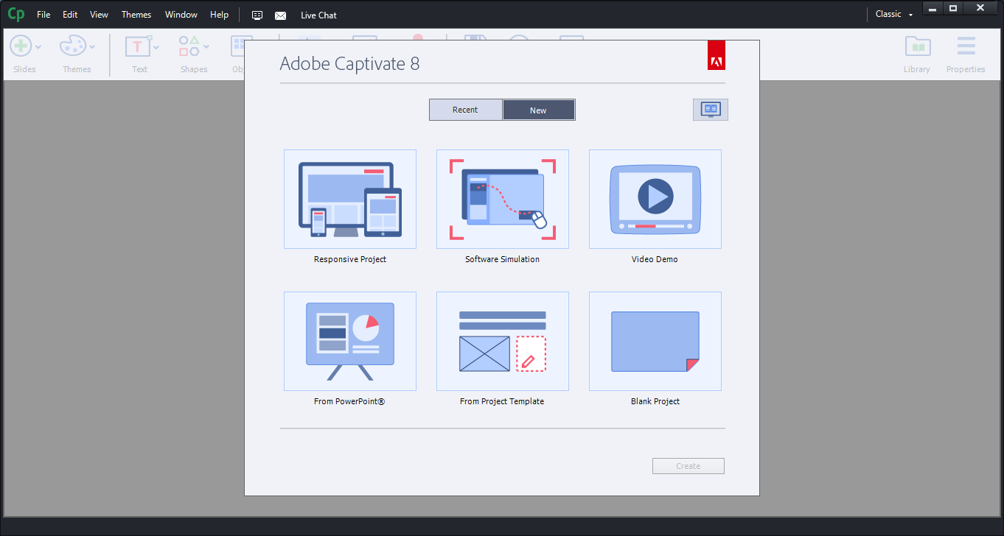This screenshot has height=536, width=1004.
Task: Click the 'From Project Template' label
Action: click(502, 401)
